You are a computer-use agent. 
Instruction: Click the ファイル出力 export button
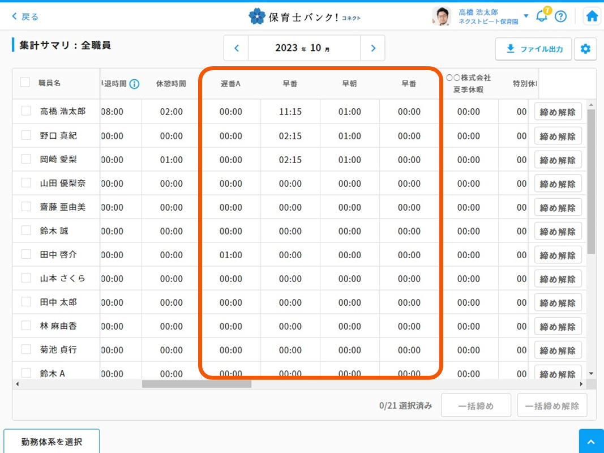533,49
